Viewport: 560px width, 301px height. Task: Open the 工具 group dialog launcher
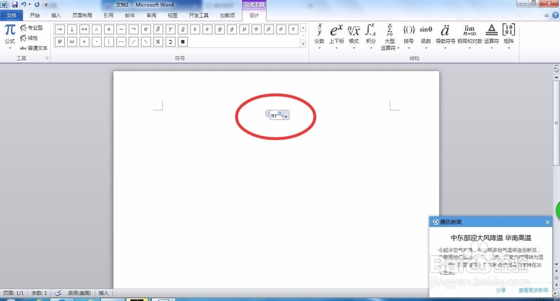tap(47, 58)
